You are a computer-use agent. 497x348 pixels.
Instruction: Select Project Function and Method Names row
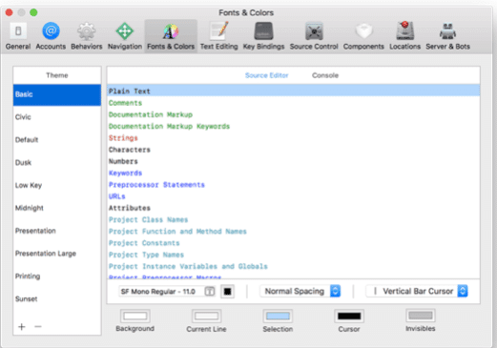pos(294,232)
